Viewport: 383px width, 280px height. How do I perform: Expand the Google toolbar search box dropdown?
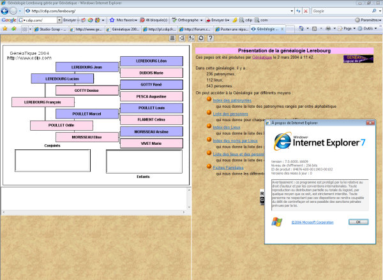(59, 20)
